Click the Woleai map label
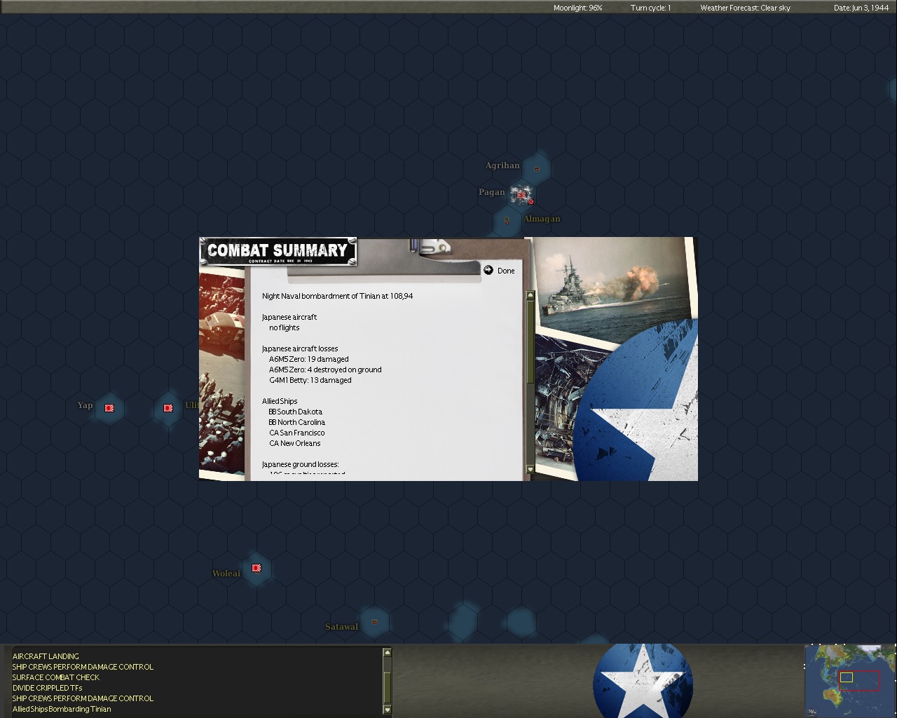Image resolution: width=897 pixels, height=718 pixels. (226, 574)
